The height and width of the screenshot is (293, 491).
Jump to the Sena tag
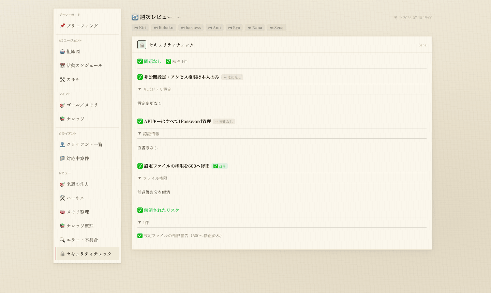(x=277, y=28)
